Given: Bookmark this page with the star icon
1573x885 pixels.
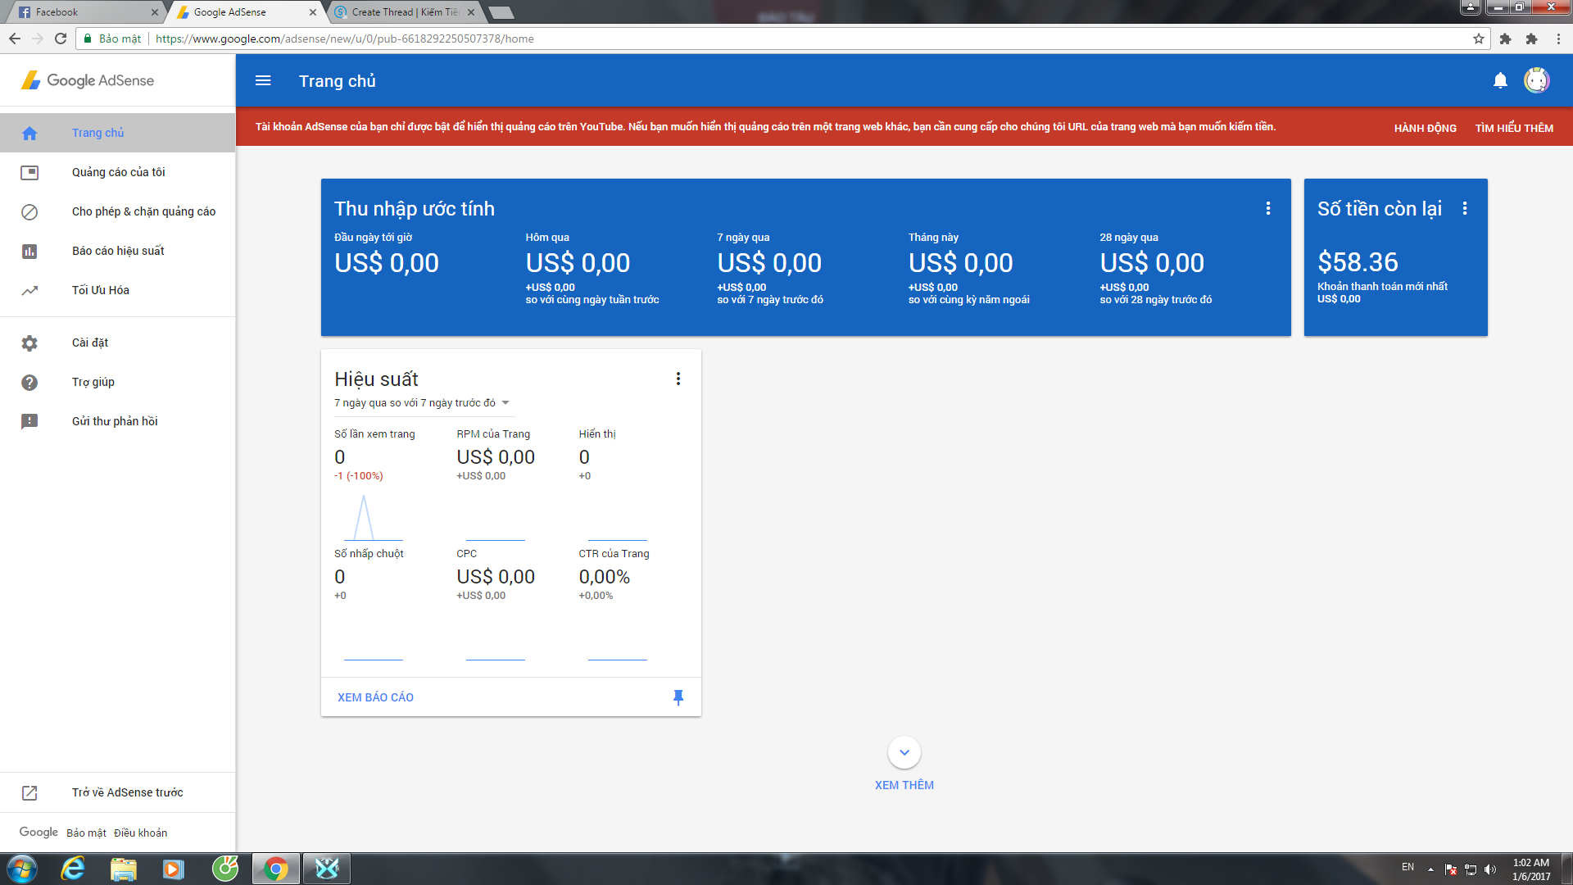Looking at the screenshot, I should click(1478, 39).
